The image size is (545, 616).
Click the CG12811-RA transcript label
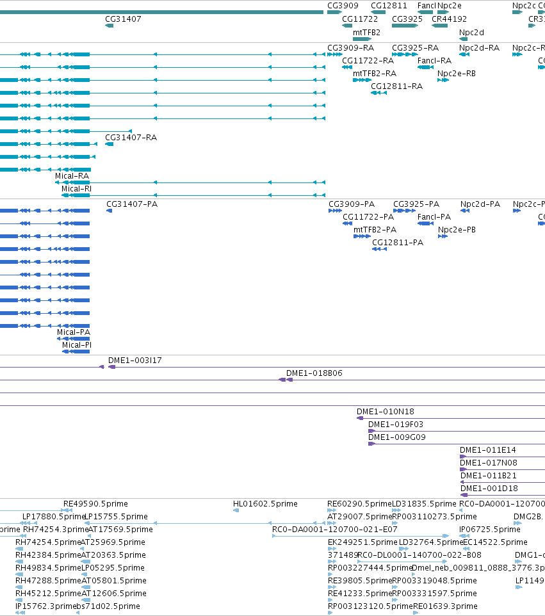[x=397, y=86]
